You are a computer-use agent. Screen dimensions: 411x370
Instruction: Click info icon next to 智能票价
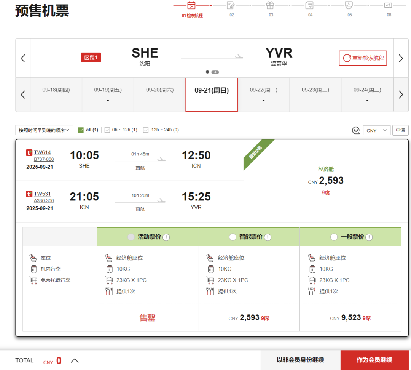point(268,237)
